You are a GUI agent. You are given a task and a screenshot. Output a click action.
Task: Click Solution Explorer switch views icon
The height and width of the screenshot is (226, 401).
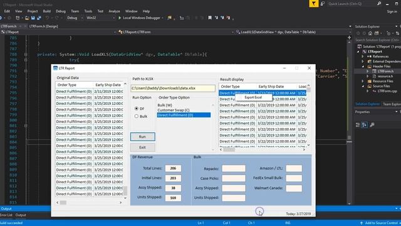pos(377,33)
